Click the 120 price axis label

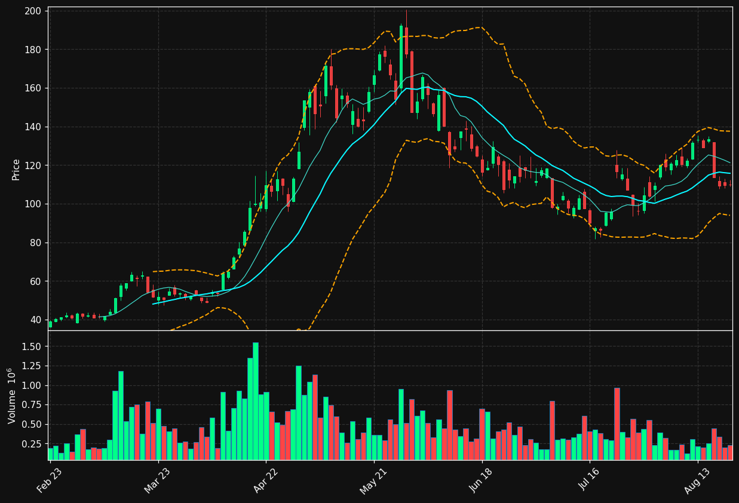33,165
